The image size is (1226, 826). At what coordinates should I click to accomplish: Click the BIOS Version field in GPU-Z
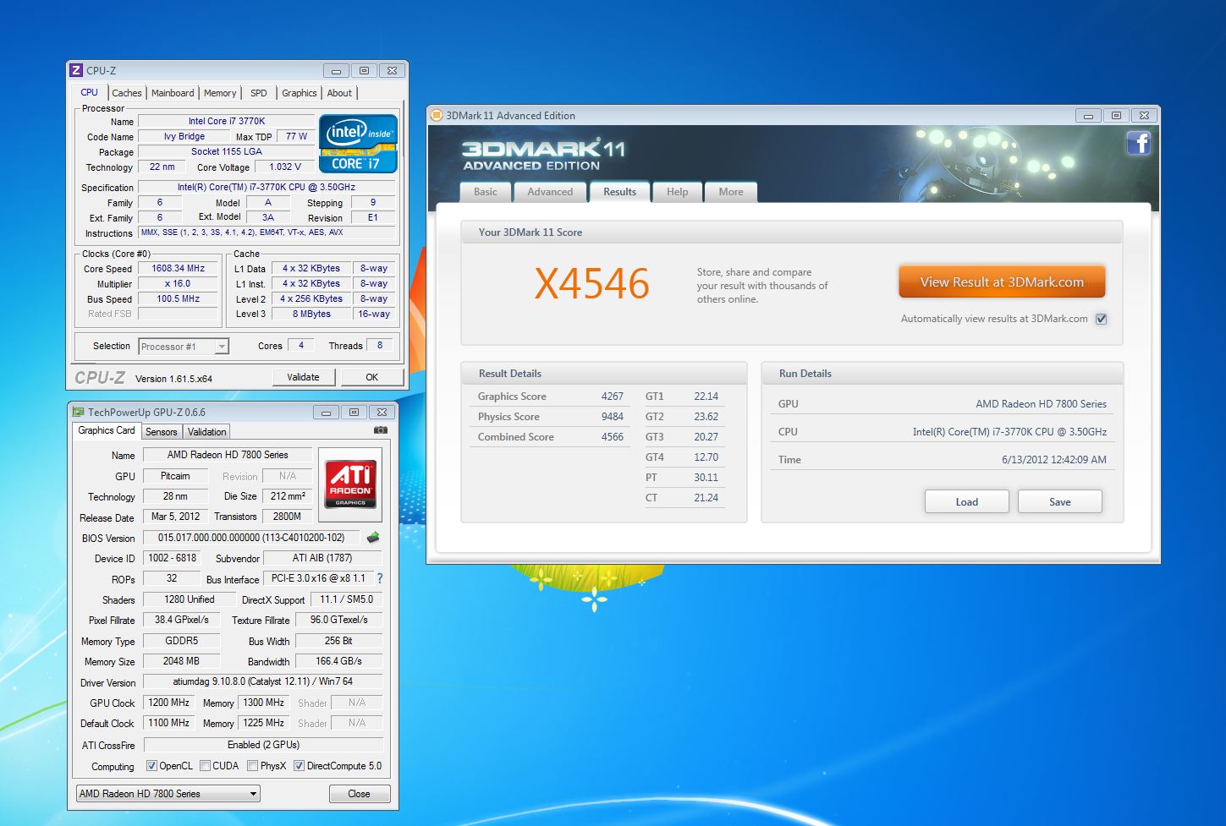pyautogui.click(x=251, y=538)
